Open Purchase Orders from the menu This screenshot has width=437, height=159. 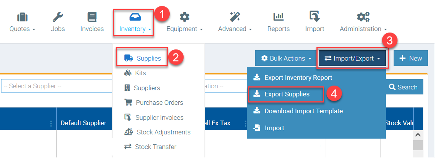point(159,103)
